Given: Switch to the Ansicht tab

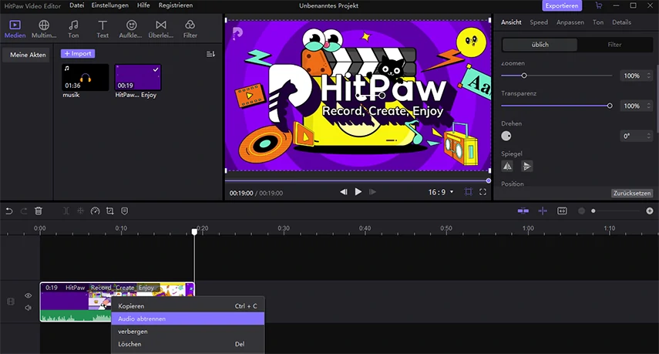Looking at the screenshot, I should coord(511,22).
